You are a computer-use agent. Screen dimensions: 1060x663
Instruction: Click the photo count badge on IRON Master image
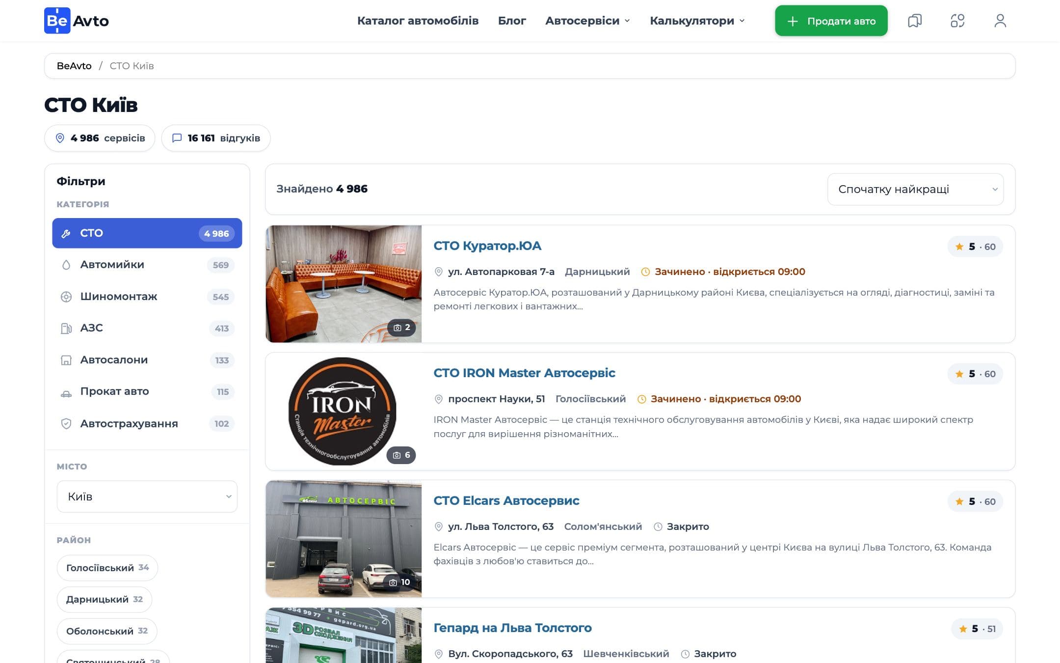pos(401,455)
